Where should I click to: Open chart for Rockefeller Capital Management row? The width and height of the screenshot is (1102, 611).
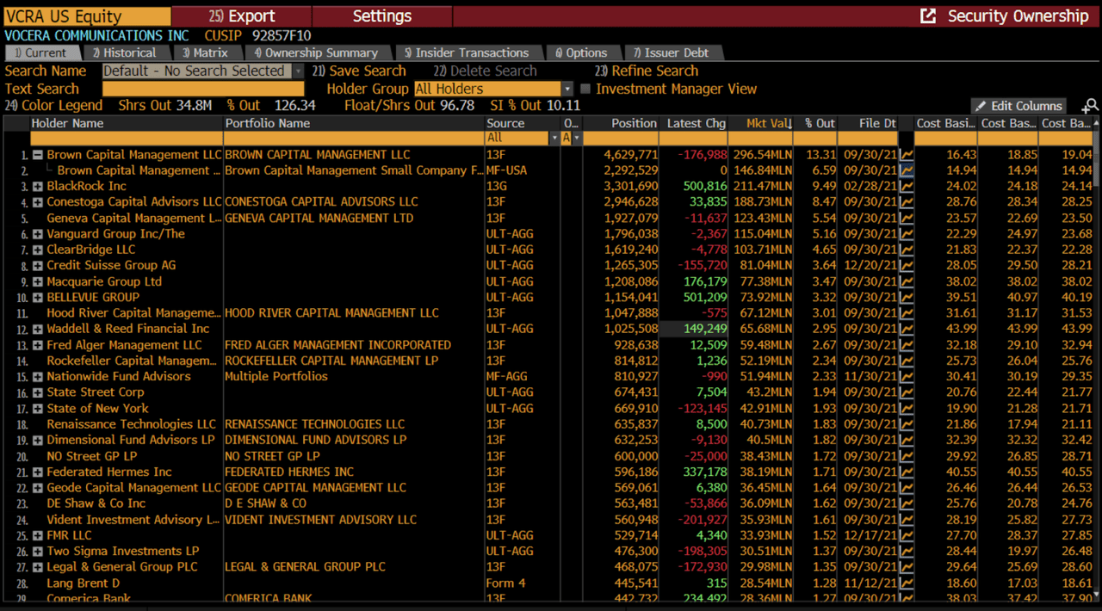[x=907, y=361]
